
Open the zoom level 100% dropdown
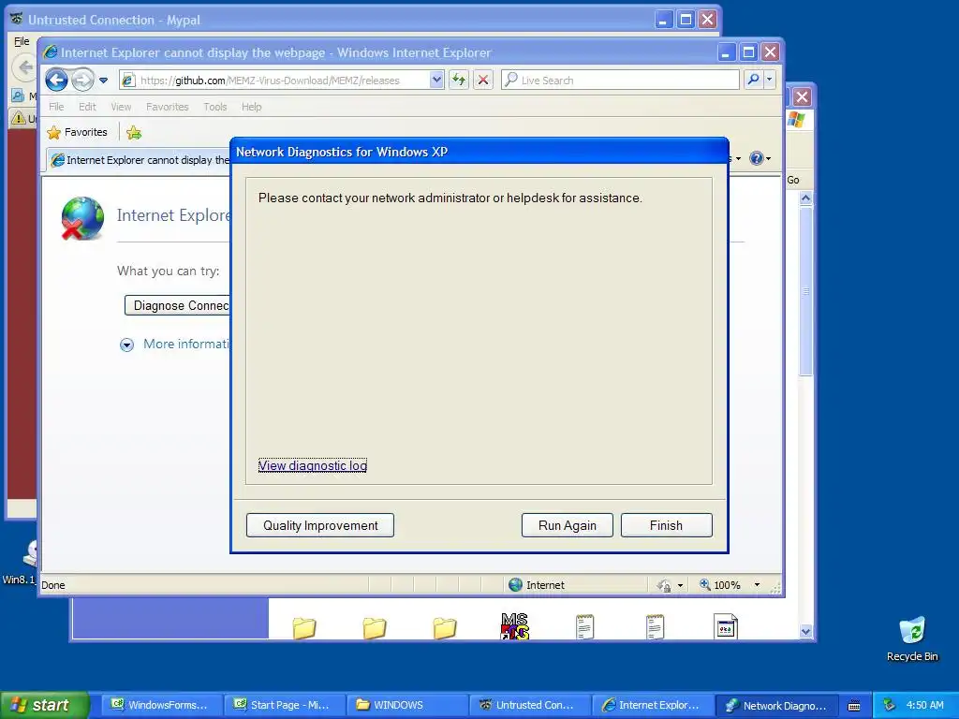(x=757, y=585)
